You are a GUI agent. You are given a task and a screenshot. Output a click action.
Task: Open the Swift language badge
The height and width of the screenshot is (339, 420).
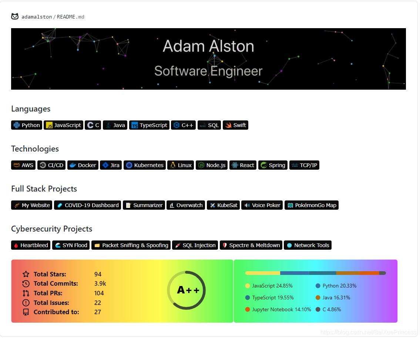(235, 125)
